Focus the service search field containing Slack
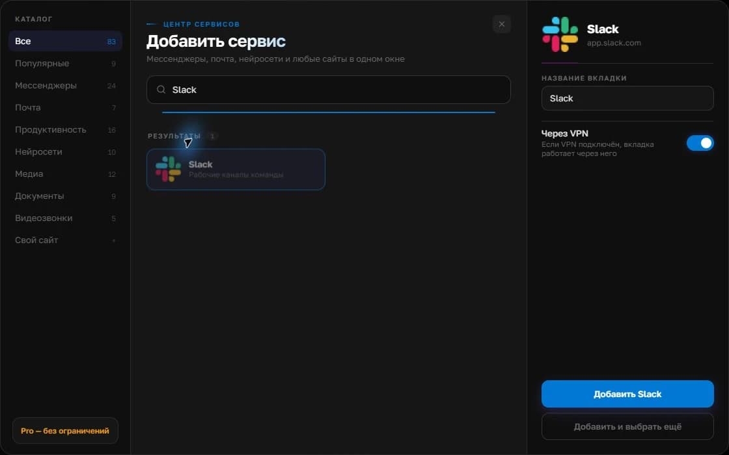The image size is (729, 455). tap(328, 90)
